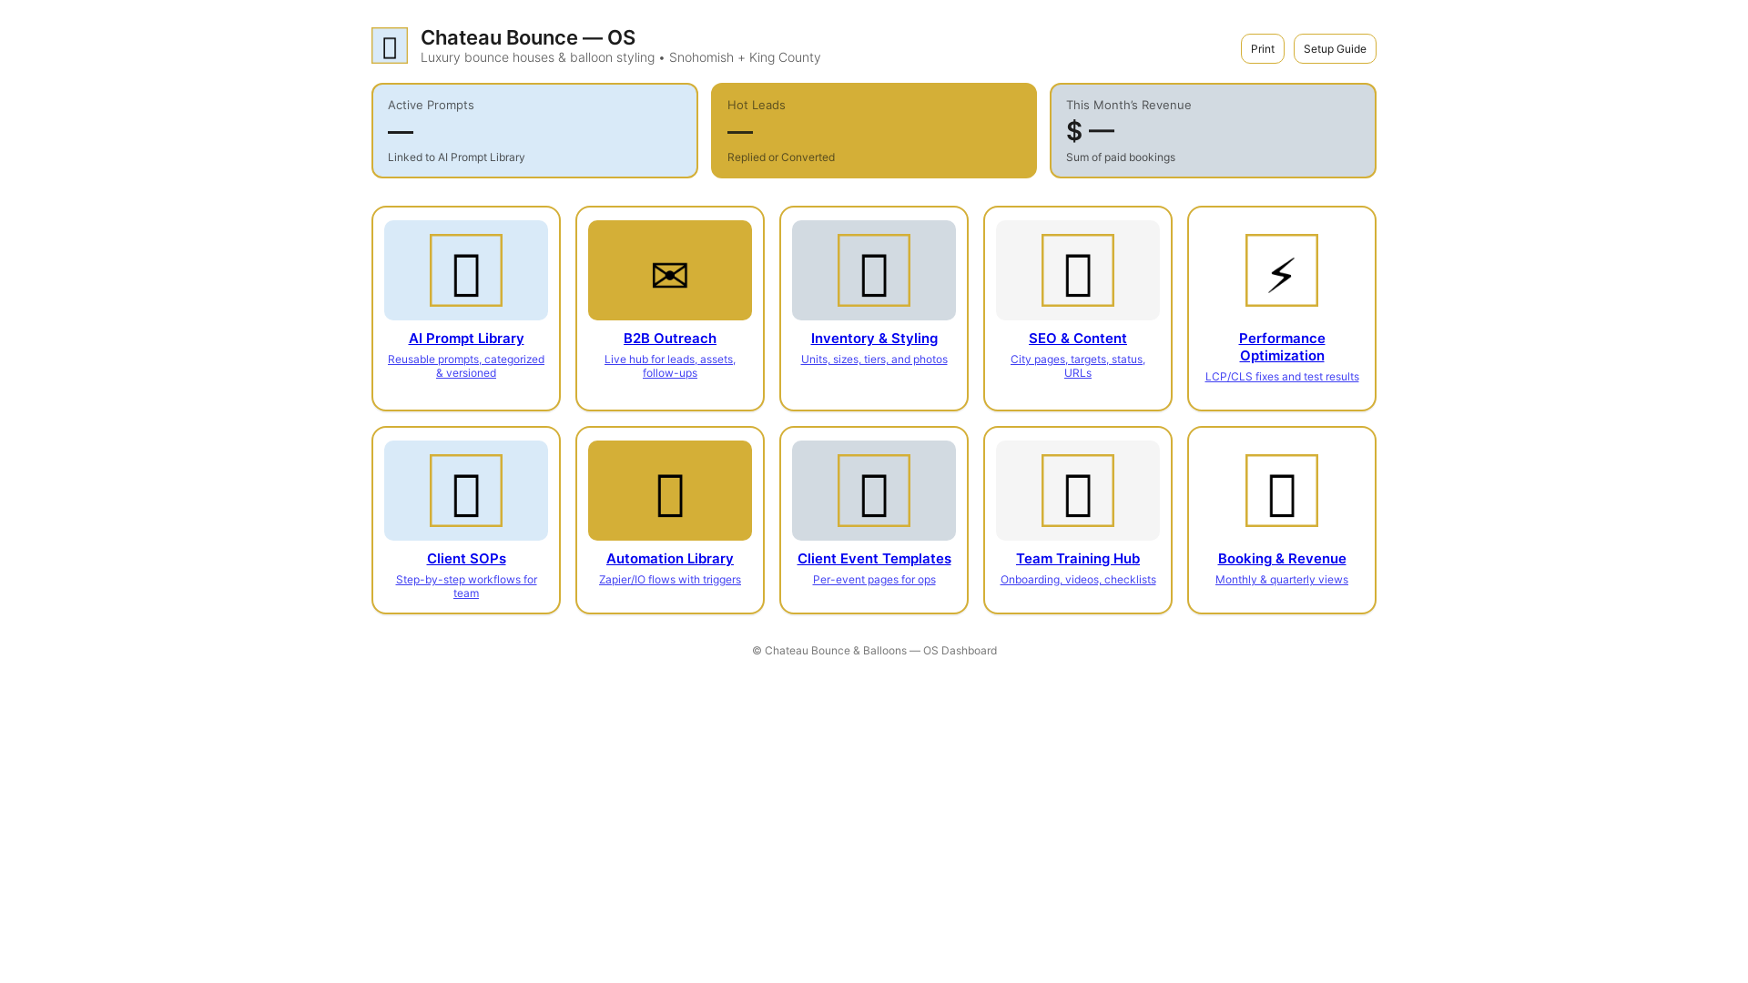
Task: Click 'Sum of paid bookings' caption
Action: point(1121,157)
